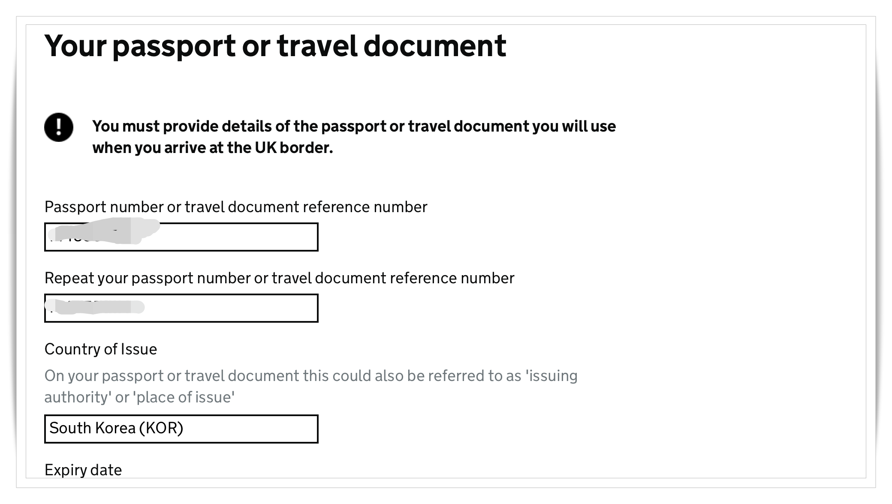Click the Country of Issue label

click(100, 349)
